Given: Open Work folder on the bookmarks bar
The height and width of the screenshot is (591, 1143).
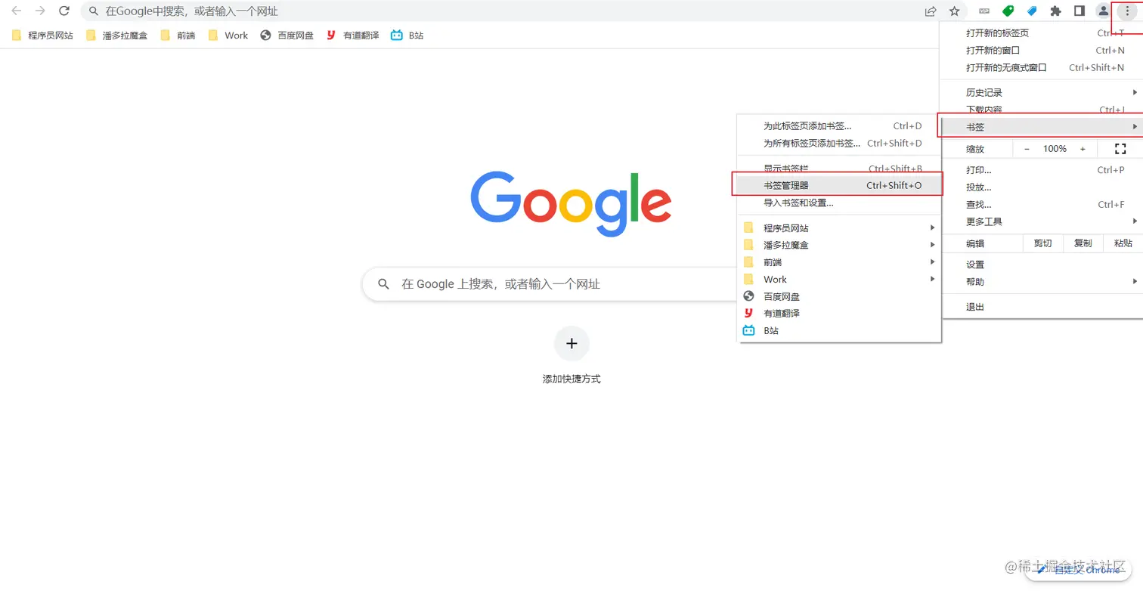Looking at the screenshot, I should 228,36.
